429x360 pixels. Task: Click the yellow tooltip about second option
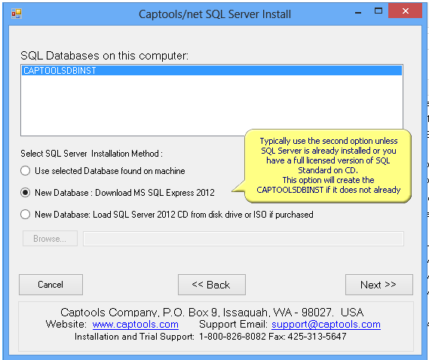click(x=328, y=166)
